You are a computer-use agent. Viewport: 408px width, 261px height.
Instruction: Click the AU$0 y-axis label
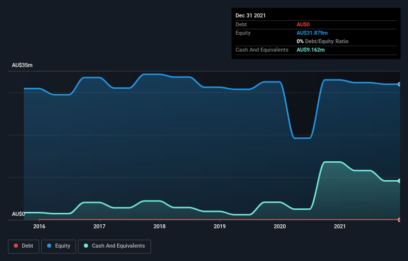18,214
